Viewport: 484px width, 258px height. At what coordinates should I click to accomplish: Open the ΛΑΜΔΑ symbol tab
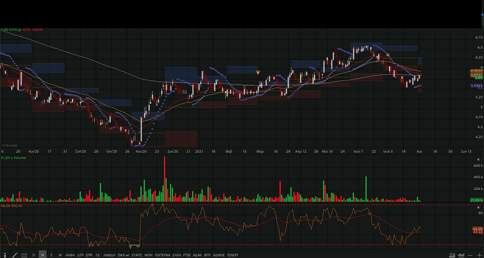coord(109,255)
